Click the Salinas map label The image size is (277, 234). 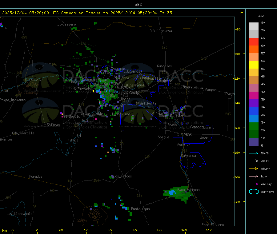tap(53, 125)
